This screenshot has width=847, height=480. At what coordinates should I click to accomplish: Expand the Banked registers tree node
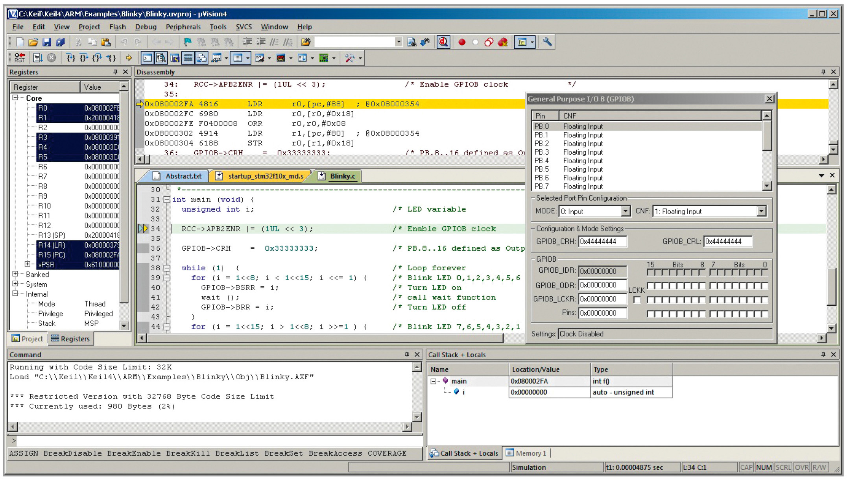(15, 274)
